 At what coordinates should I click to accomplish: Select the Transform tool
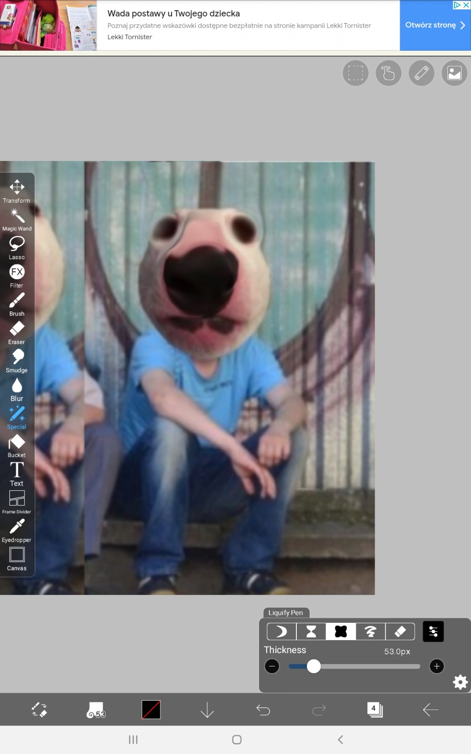(x=17, y=192)
